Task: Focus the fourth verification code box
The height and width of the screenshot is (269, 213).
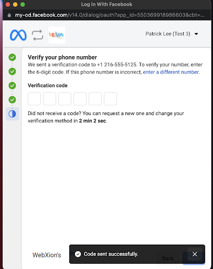Action: pyautogui.click(x=80, y=99)
